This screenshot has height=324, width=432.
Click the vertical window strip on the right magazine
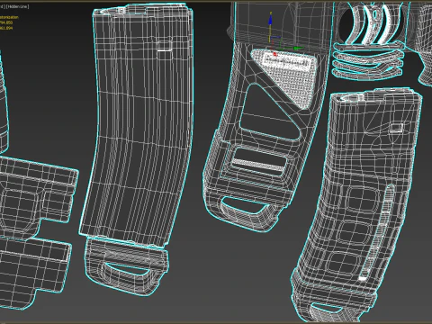[379, 232]
